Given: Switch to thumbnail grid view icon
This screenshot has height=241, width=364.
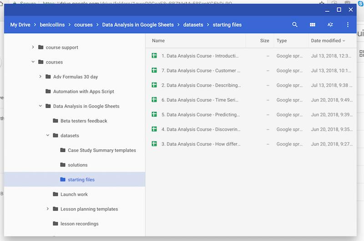Looking at the screenshot, I should [x=313, y=25].
